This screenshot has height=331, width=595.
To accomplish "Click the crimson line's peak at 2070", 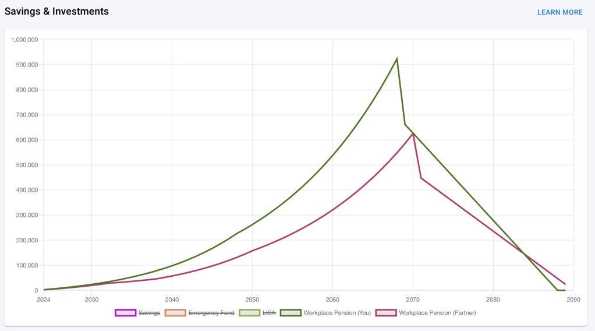I will point(413,134).
